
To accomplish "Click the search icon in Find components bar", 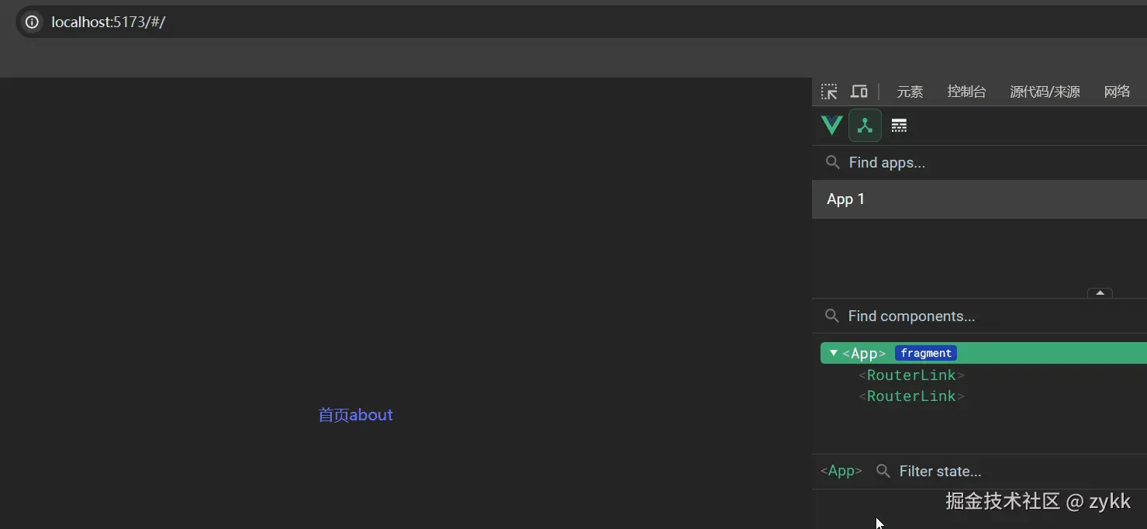I will pyautogui.click(x=831, y=316).
